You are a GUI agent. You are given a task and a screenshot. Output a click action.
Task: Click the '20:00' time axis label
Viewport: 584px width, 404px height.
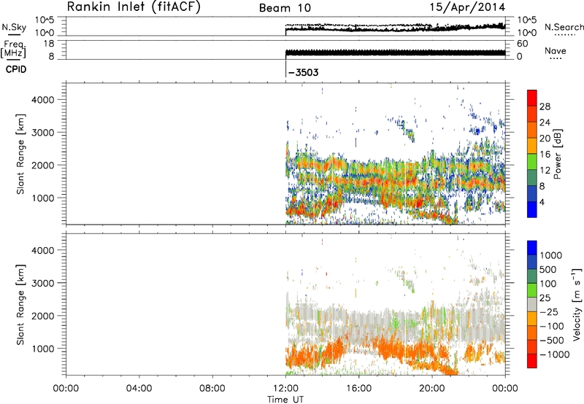432,389
